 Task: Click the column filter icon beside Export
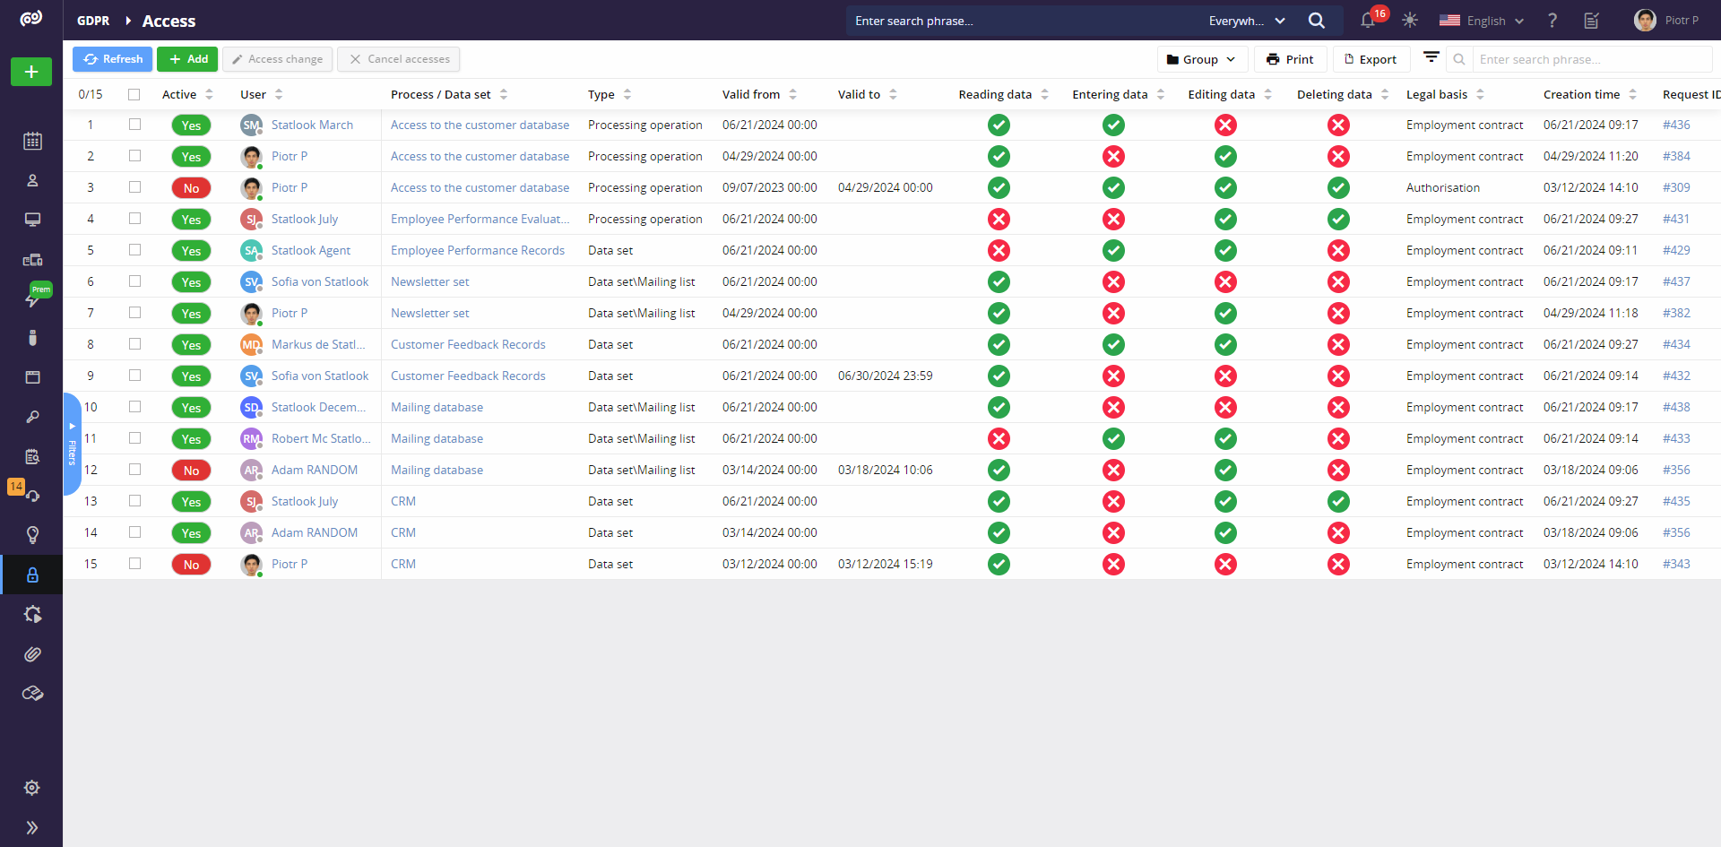pyautogui.click(x=1431, y=58)
